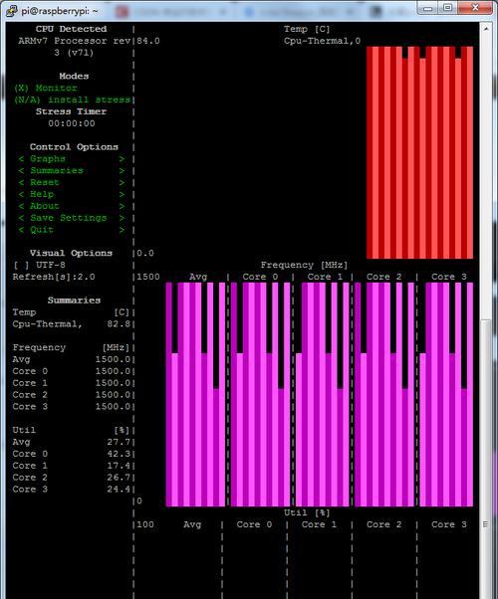Screen dimensions: 498x599
Task: Click the Save Settings option
Action: point(72,218)
